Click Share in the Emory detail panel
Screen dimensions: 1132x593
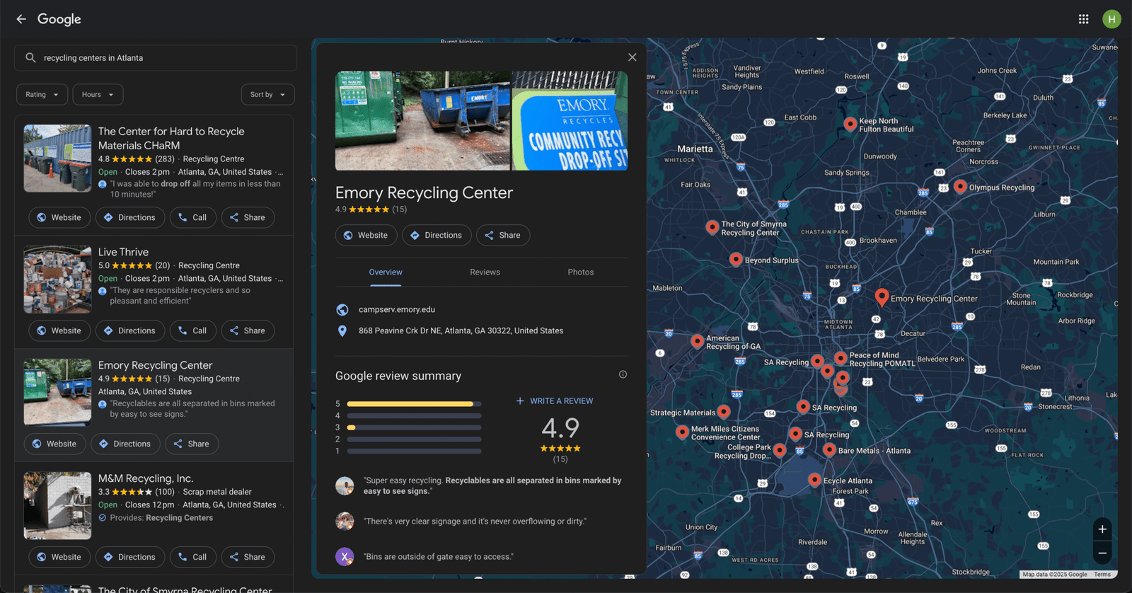tap(503, 235)
